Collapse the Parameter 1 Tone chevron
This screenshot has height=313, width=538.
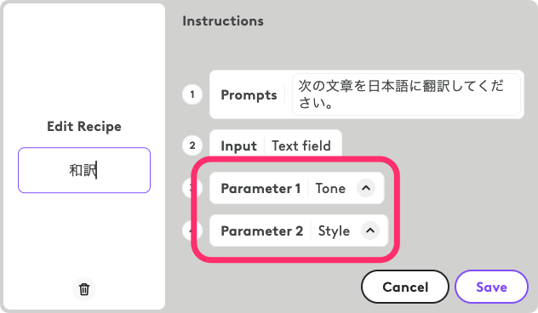(366, 188)
